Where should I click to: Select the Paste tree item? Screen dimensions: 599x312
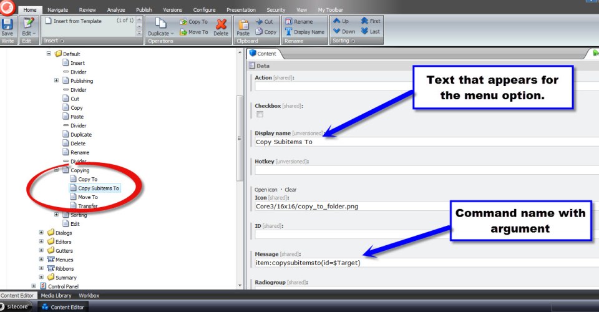[77, 117]
